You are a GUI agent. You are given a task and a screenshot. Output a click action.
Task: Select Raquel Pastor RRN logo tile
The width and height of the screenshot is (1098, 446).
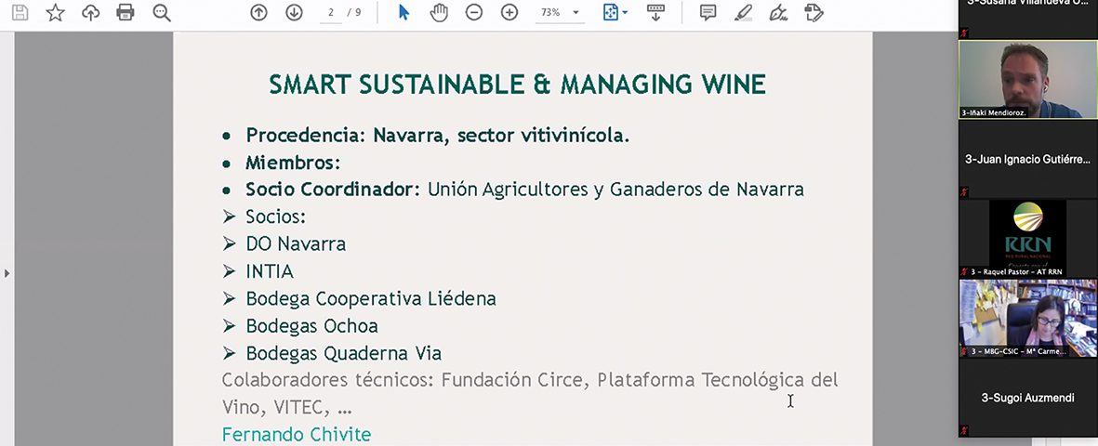[x=1028, y=238]
